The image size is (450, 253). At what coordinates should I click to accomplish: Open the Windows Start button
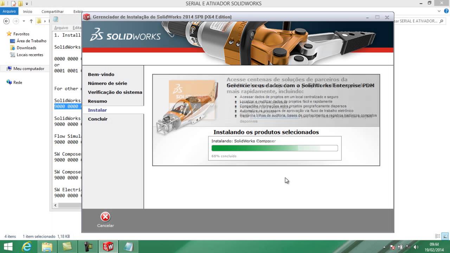[8, 247]
